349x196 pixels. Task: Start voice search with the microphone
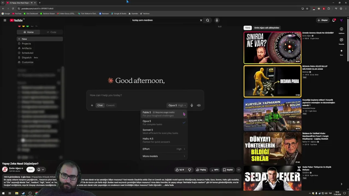pyautogui.click(x=217, y=20)
